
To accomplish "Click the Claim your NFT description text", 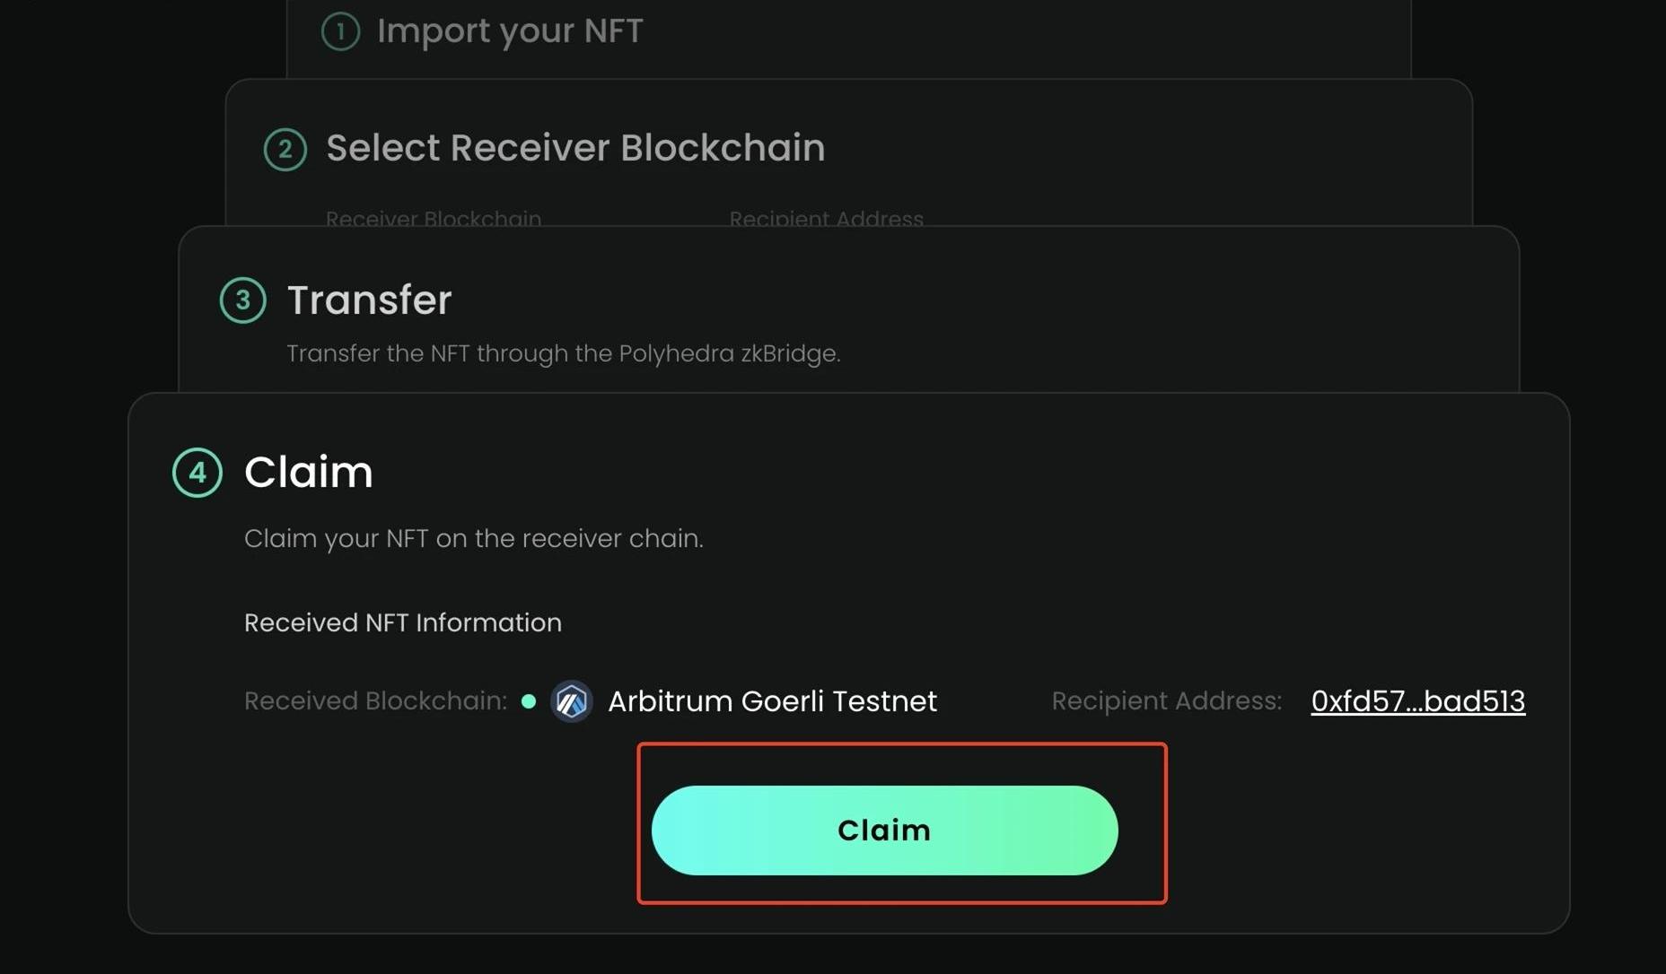I will tap(473, 538).
